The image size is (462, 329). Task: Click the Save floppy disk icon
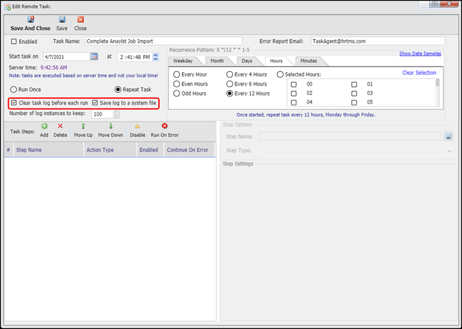point(62,20)
